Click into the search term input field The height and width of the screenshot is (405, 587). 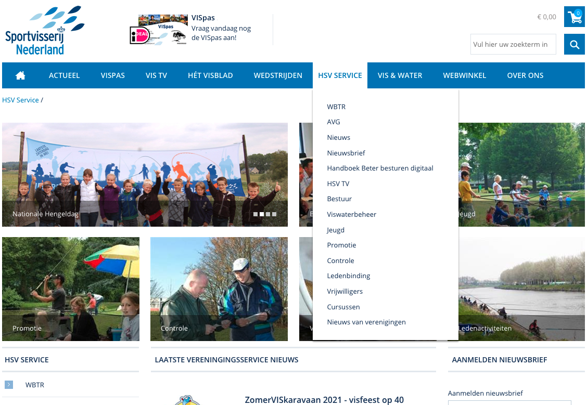pos(513,45)
